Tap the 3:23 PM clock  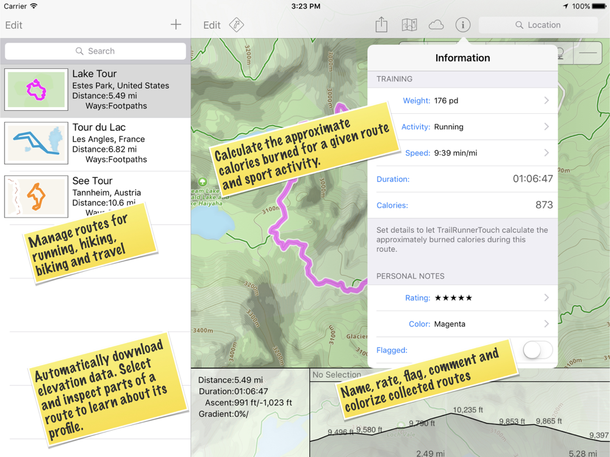click(306, 6)
